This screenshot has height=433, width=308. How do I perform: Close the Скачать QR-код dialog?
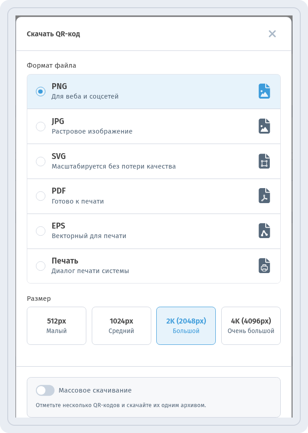click(272, 34)
